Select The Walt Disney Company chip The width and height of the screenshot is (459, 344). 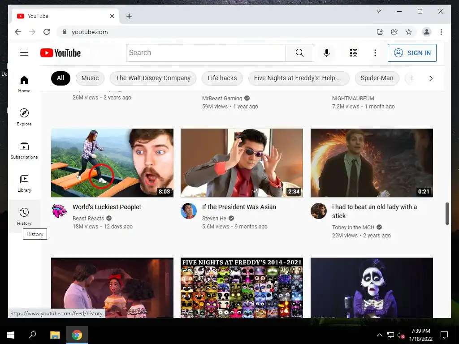point(153,78)
